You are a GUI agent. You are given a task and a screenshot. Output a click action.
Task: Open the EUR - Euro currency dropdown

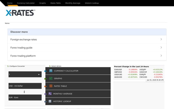point(25,98)
